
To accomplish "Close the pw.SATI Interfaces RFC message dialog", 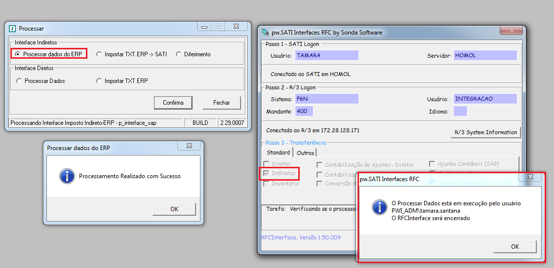I will pos(530,177).
